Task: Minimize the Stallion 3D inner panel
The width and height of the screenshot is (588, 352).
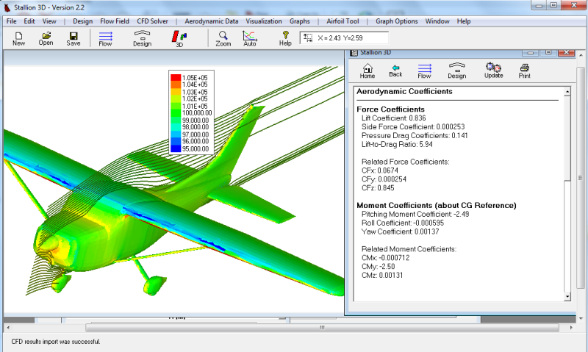Action: tap(530, 52)
